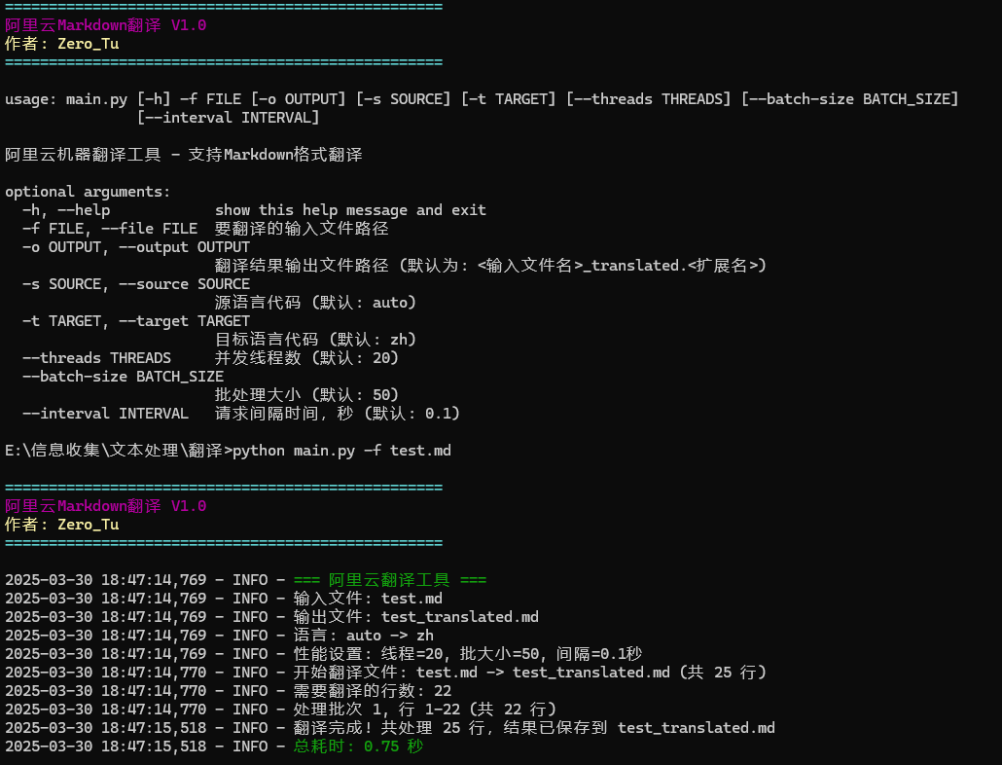Click the log line "处理批次 1, 行 1-22"
Viewport: 1002px width, 765px height.
[x=280, y=710]
